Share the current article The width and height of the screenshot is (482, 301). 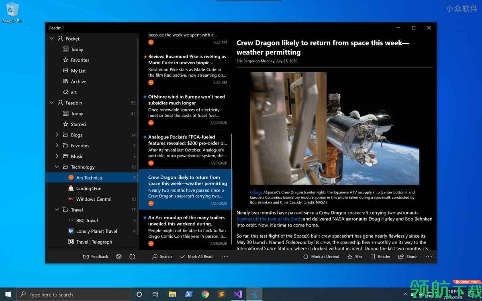407,256
